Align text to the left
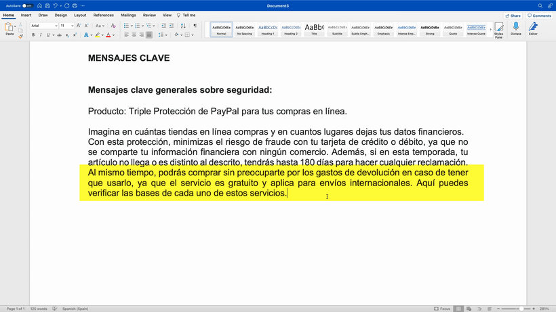Image resolution: width=556 pixels, height=312 pixels. (x=126, y=35)
